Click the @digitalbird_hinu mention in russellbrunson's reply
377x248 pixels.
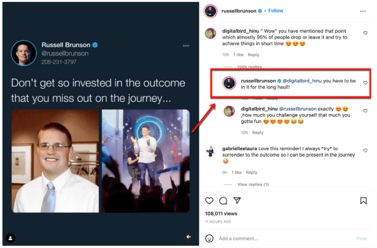pos(302,81)
